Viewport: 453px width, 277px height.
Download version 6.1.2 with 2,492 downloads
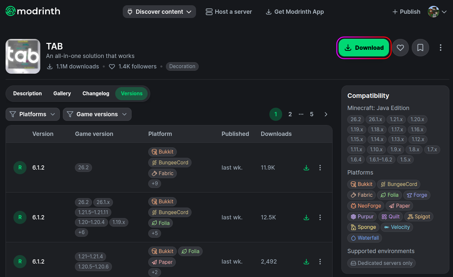click(x=306, y=262)
